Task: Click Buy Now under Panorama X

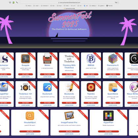Action: [113, 74]
